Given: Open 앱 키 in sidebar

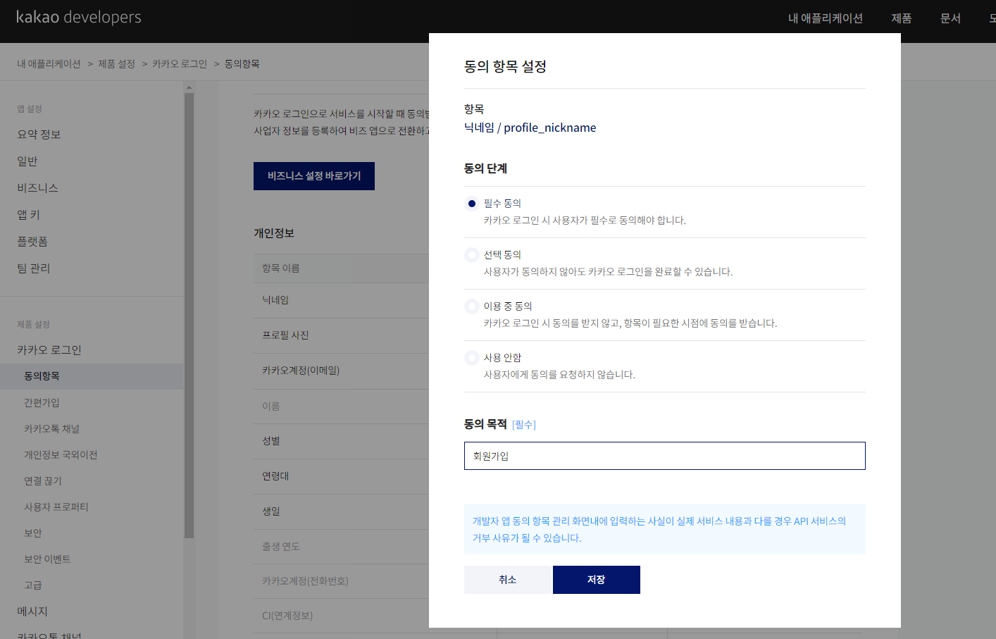Looking at the screenshot, I should click(29, 215).
